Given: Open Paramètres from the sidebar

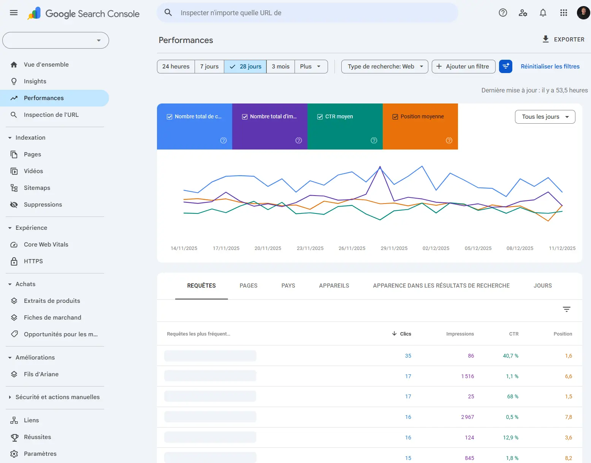Looking at the screenshot, I should point(40,453).
